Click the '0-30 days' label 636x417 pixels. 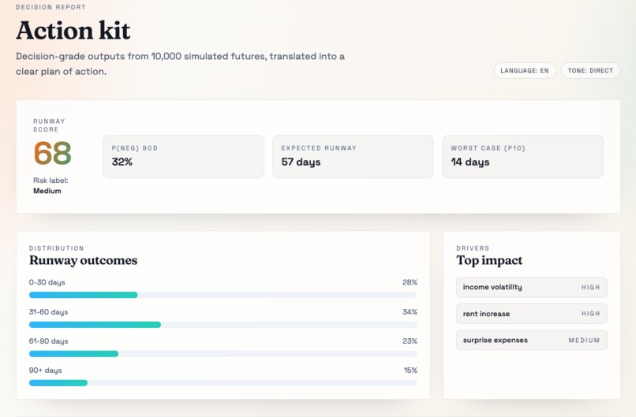coord(47,282)
